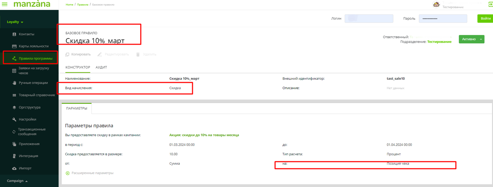Click the hamburger menu icon
The image size is (493, 187).
(5, 5)
